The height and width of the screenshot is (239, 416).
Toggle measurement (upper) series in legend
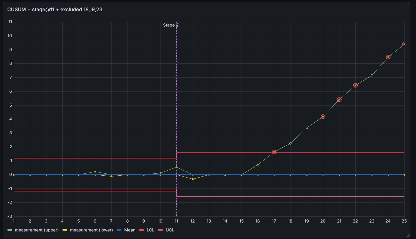(37, 230)
